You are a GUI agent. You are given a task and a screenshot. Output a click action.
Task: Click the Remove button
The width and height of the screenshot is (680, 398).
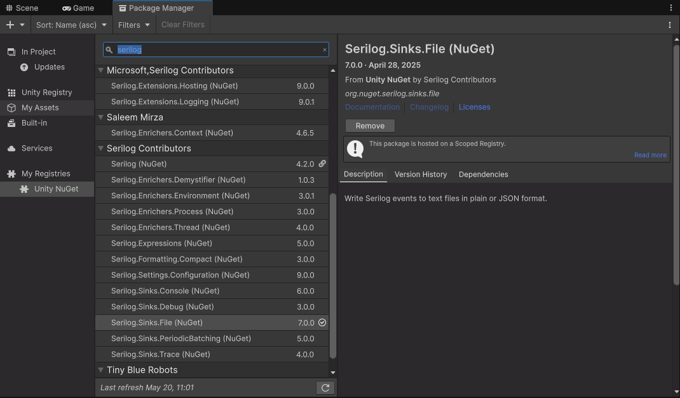370,126
